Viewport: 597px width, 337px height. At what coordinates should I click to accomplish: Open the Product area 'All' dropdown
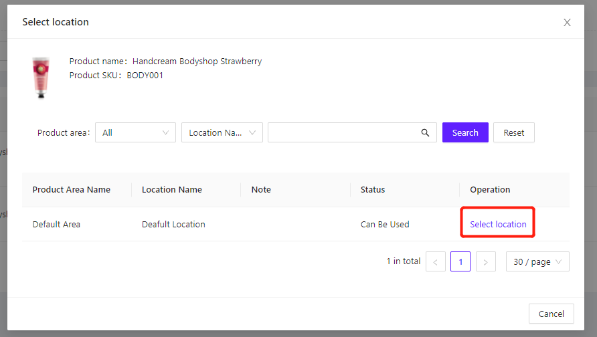coord(135,132)
